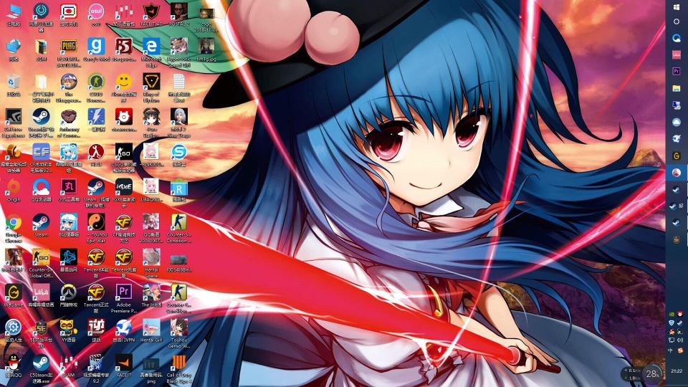Click the volume speaker tray icon
Viewport: 688px width, 387px height.
pos(680,340)
